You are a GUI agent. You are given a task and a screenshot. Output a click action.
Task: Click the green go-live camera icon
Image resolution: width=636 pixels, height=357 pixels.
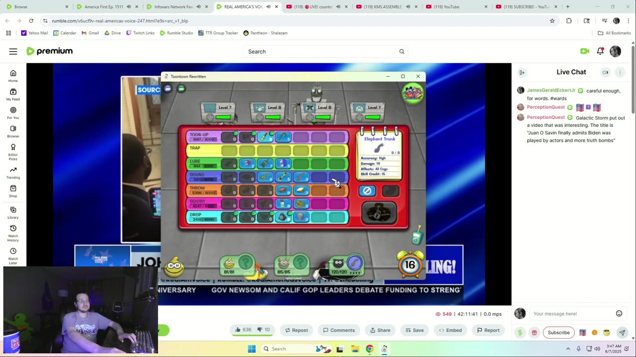pyautogui.click(x=585, y=51)
